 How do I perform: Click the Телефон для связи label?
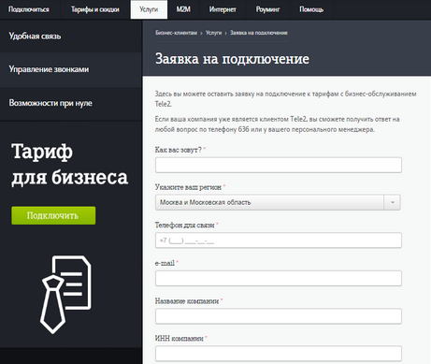click(x=184, y=225)
